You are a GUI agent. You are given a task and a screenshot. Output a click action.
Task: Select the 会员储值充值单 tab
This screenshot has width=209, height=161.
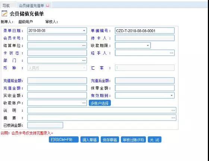31,6
